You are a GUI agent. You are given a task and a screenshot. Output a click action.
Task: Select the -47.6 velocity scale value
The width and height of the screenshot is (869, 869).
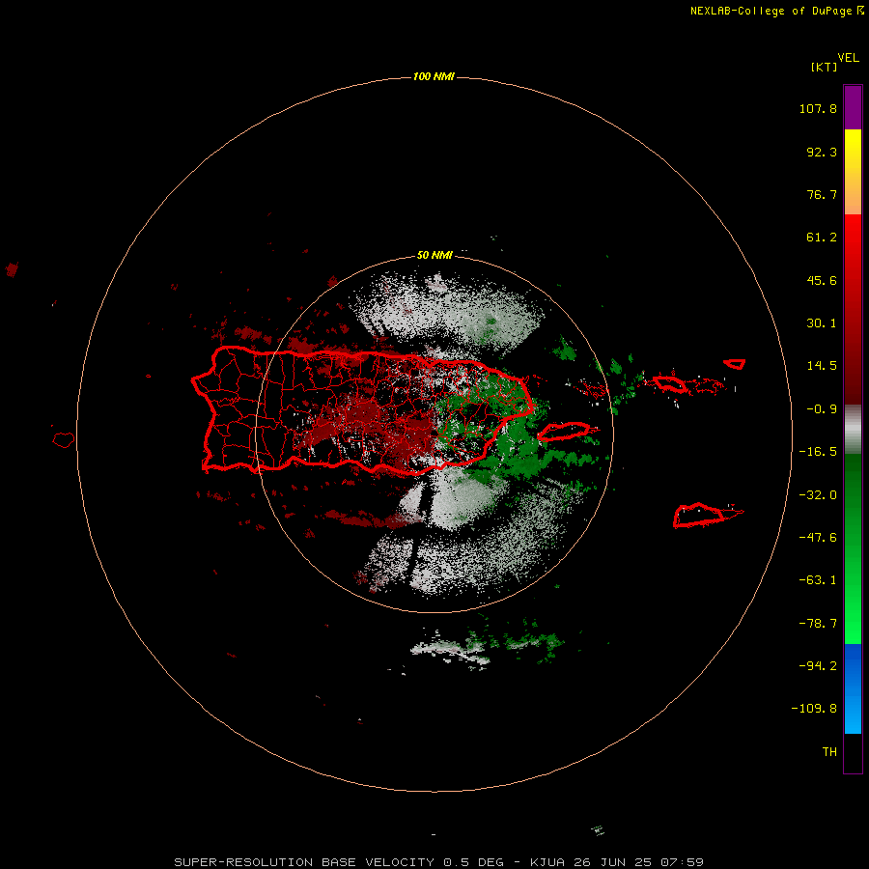(x=818, y=538)
